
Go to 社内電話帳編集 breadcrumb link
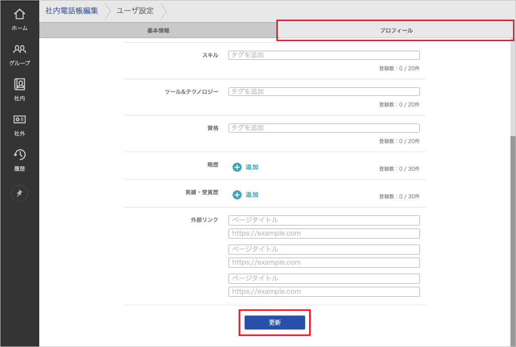[72, 11]
